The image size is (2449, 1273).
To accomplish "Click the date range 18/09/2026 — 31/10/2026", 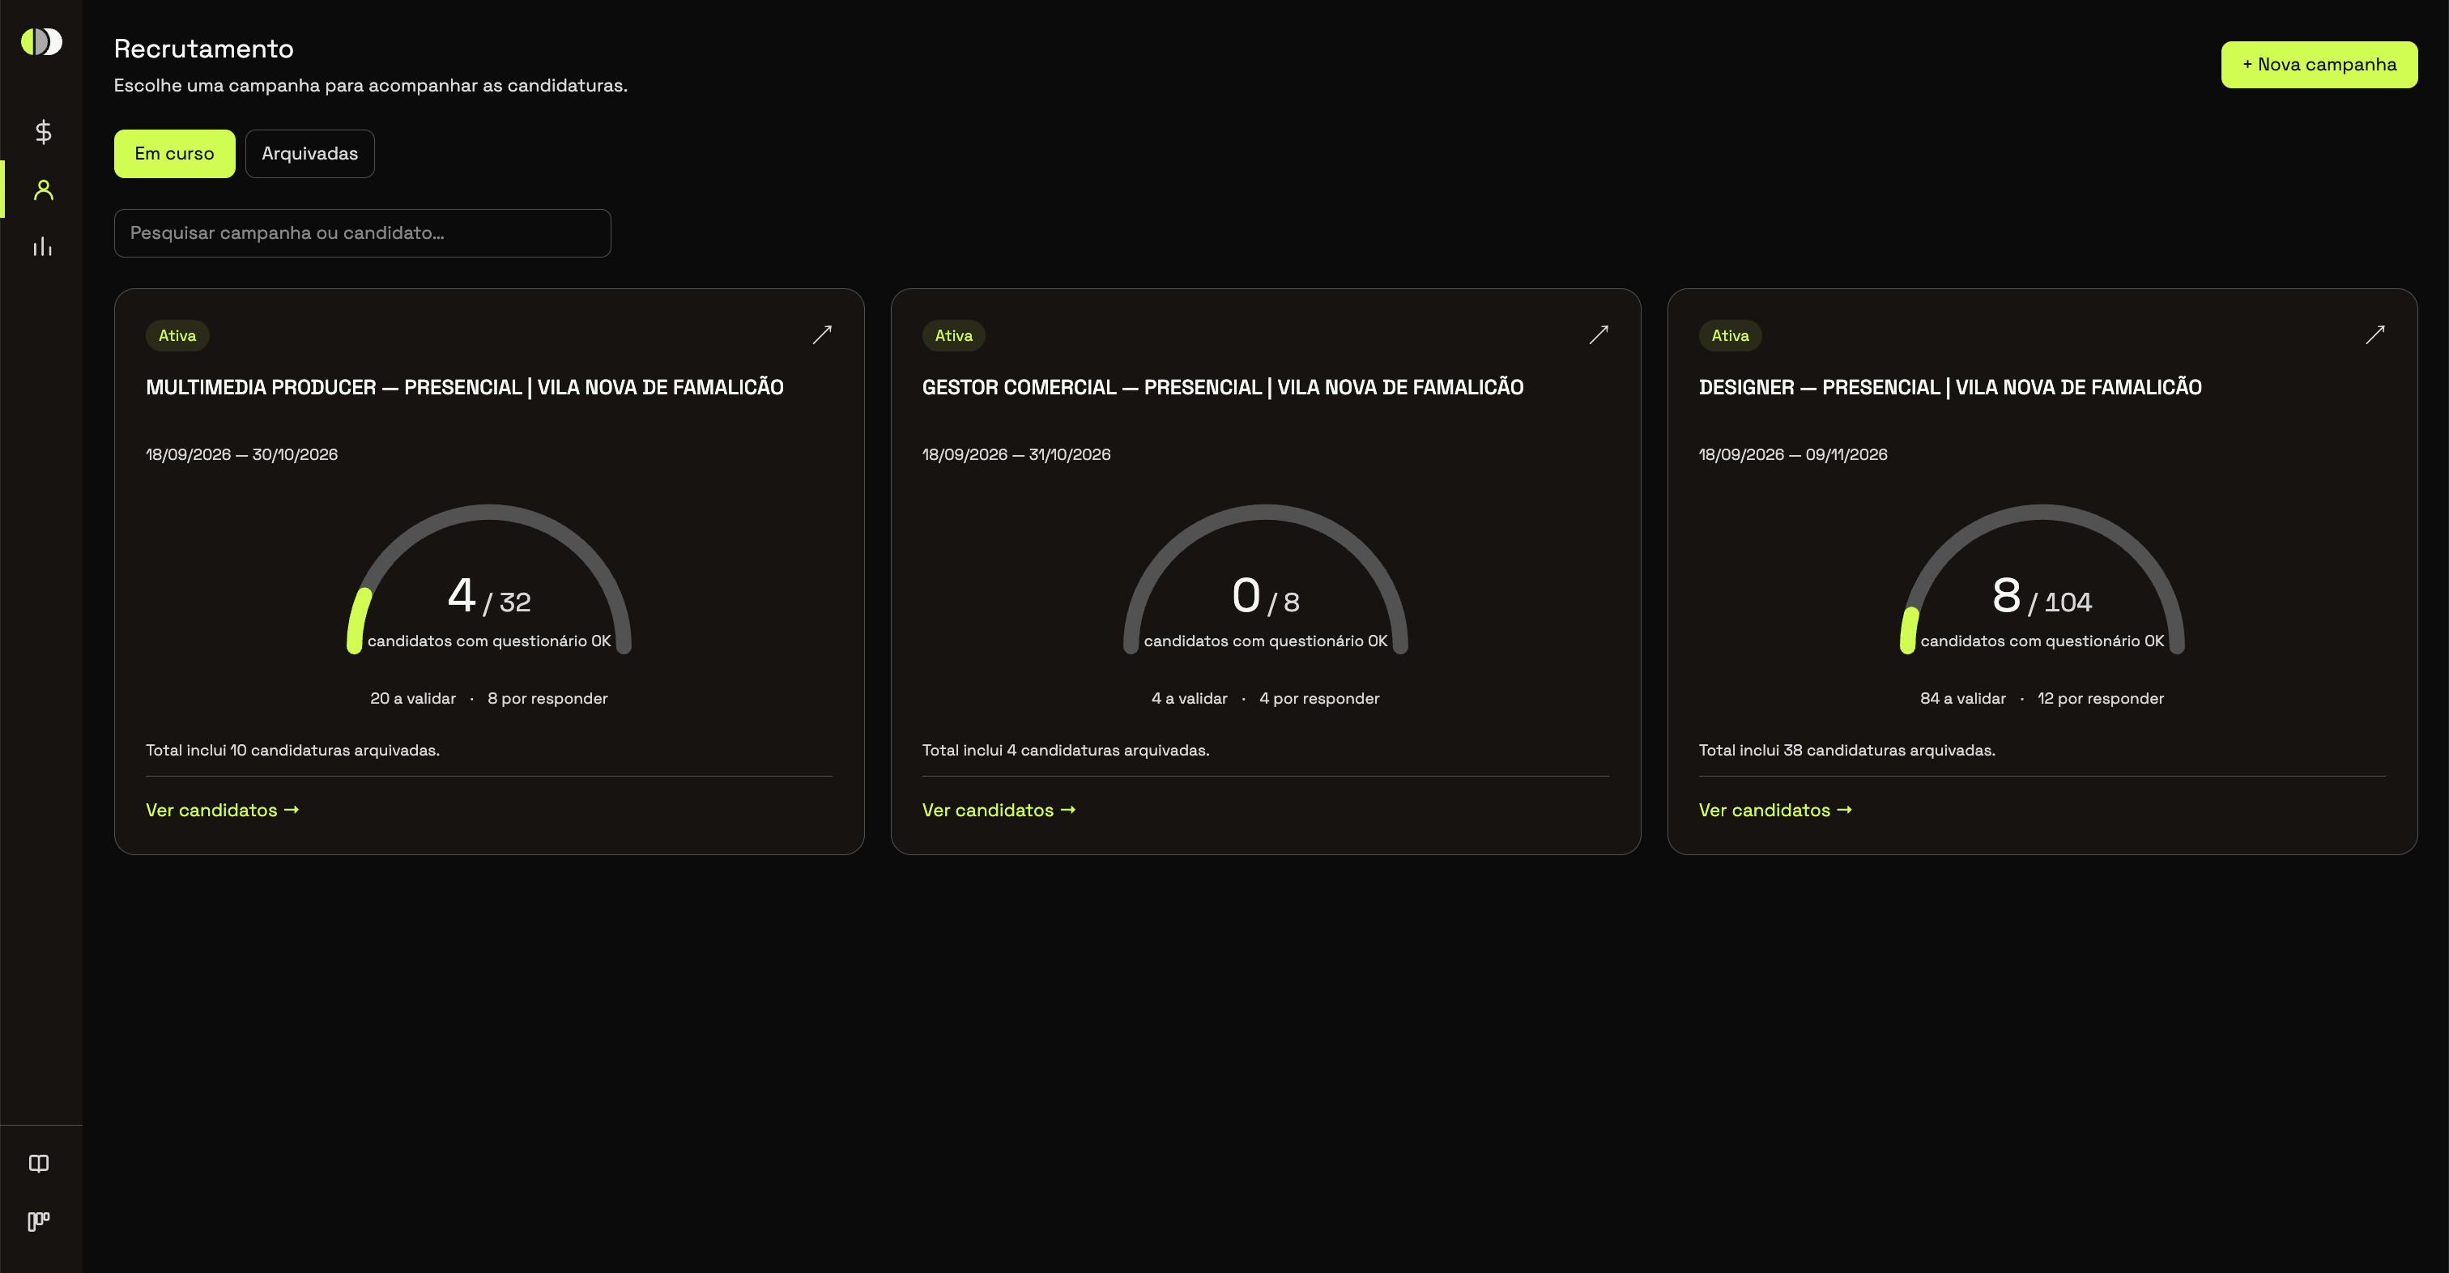I will pos(1016,454).
